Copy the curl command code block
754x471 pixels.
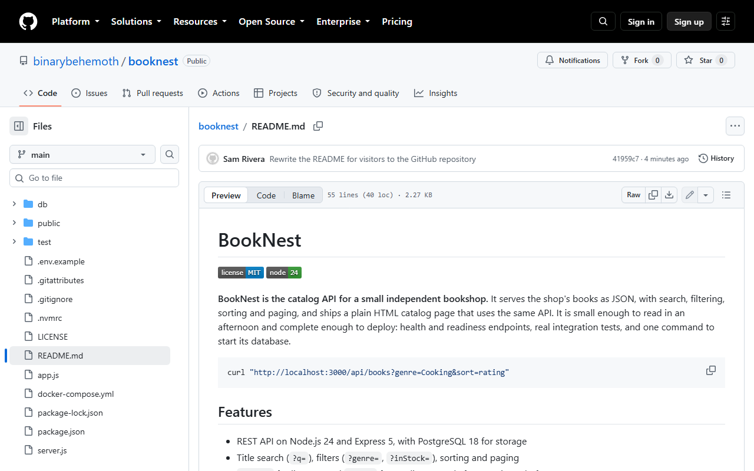point(711,370)
